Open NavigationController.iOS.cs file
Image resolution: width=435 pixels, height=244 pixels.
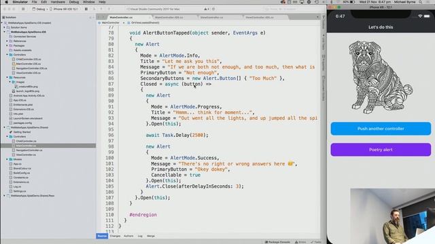tap(31, 68)
